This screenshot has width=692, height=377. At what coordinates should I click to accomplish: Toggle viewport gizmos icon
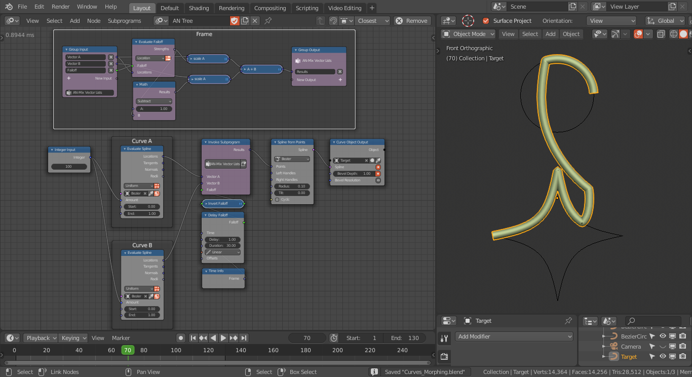[616, 34]
